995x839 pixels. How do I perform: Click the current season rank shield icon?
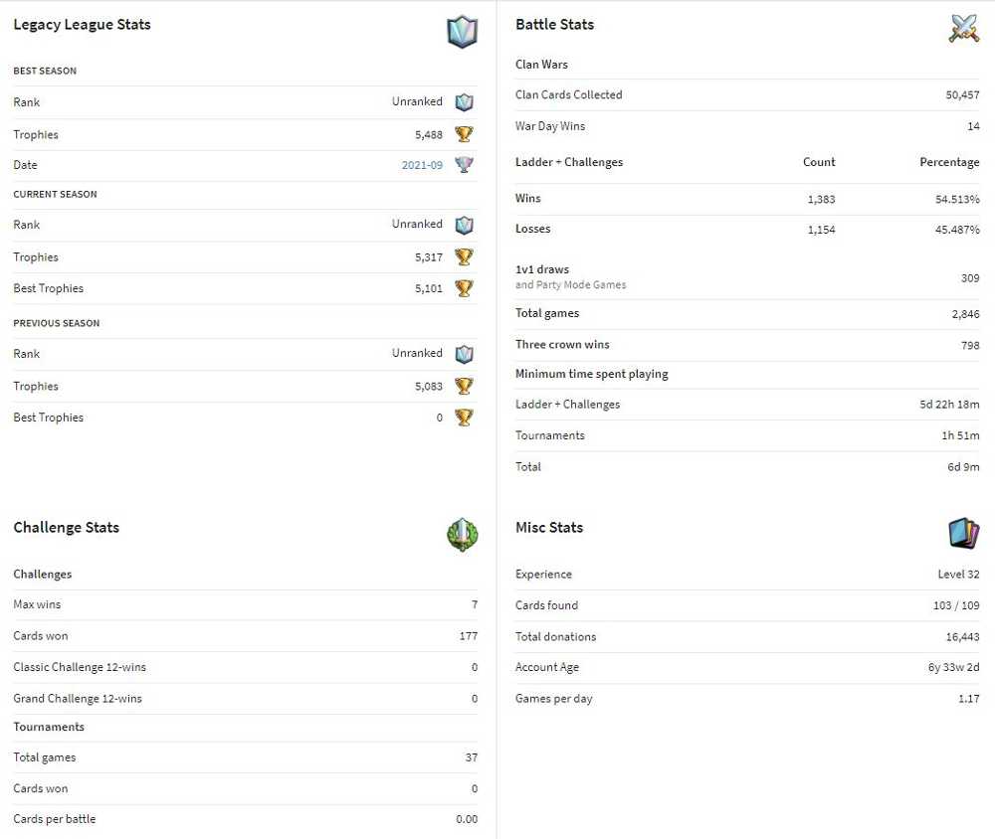coord(464,225)
